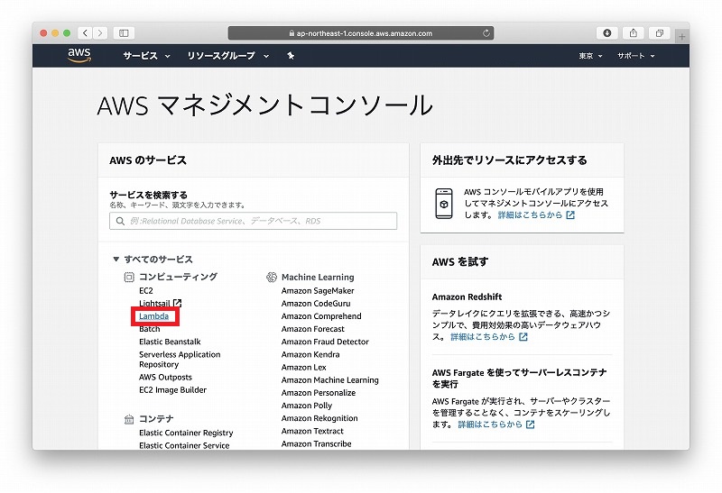Open the 東京 region selector
722x493 pixels.
591,56
